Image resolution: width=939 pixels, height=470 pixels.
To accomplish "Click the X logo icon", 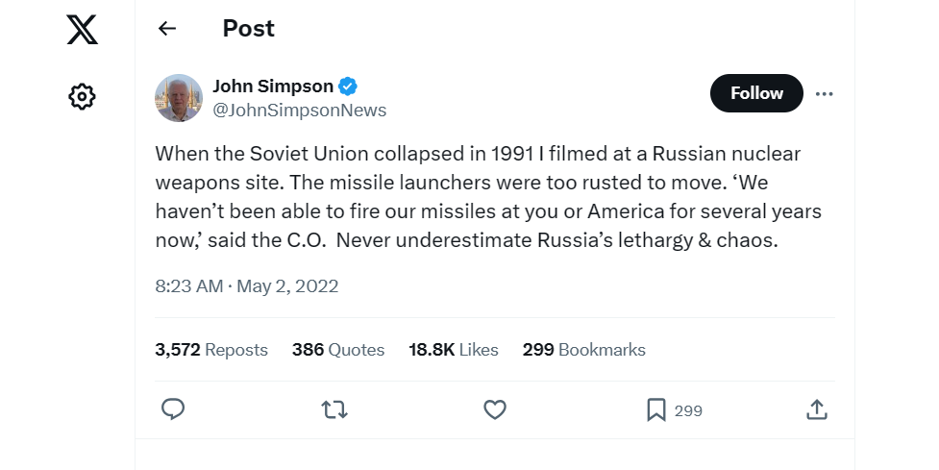I will pos(82,30).
